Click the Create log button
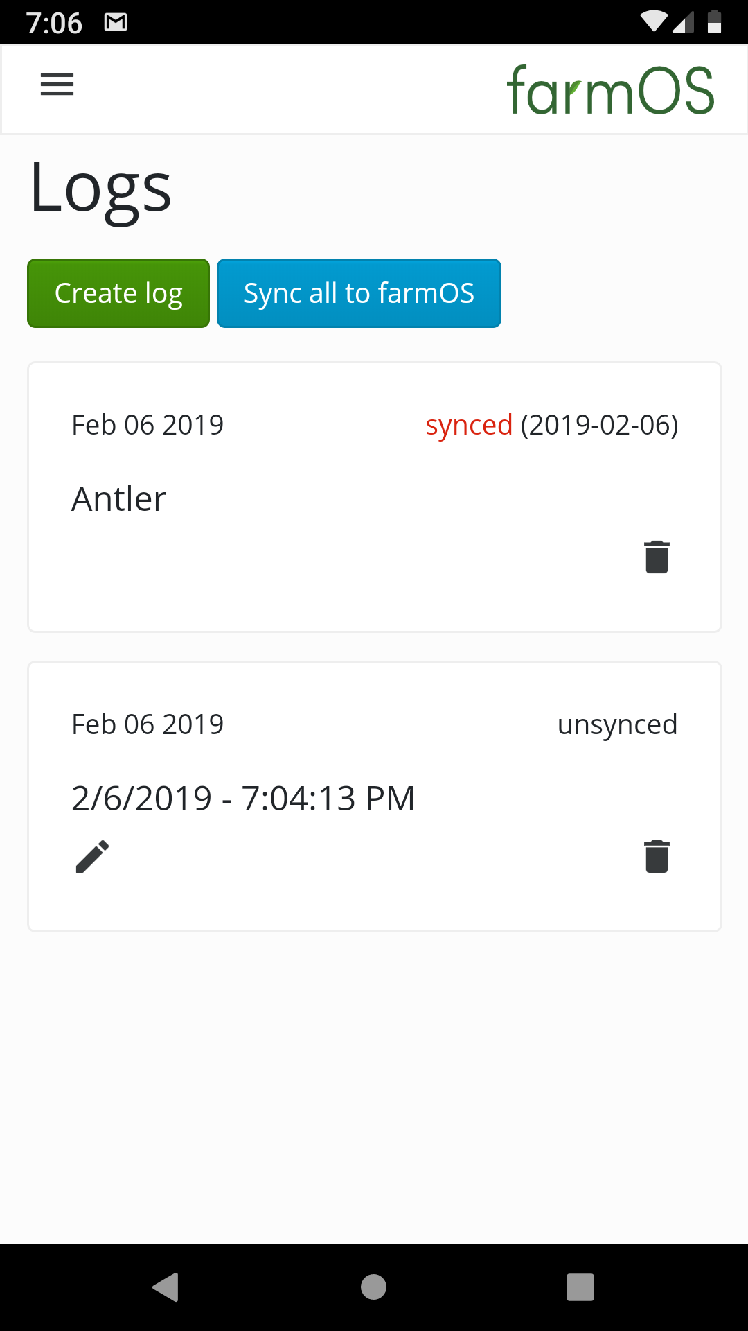This screenshot has height=1331, width=748. pos(118,293)
